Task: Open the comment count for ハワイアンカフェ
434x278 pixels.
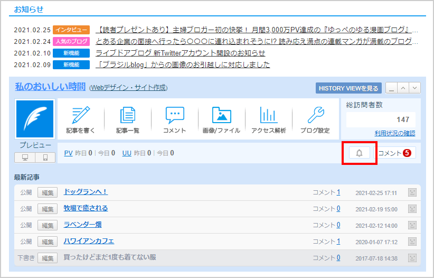Action: click(338, 242)
